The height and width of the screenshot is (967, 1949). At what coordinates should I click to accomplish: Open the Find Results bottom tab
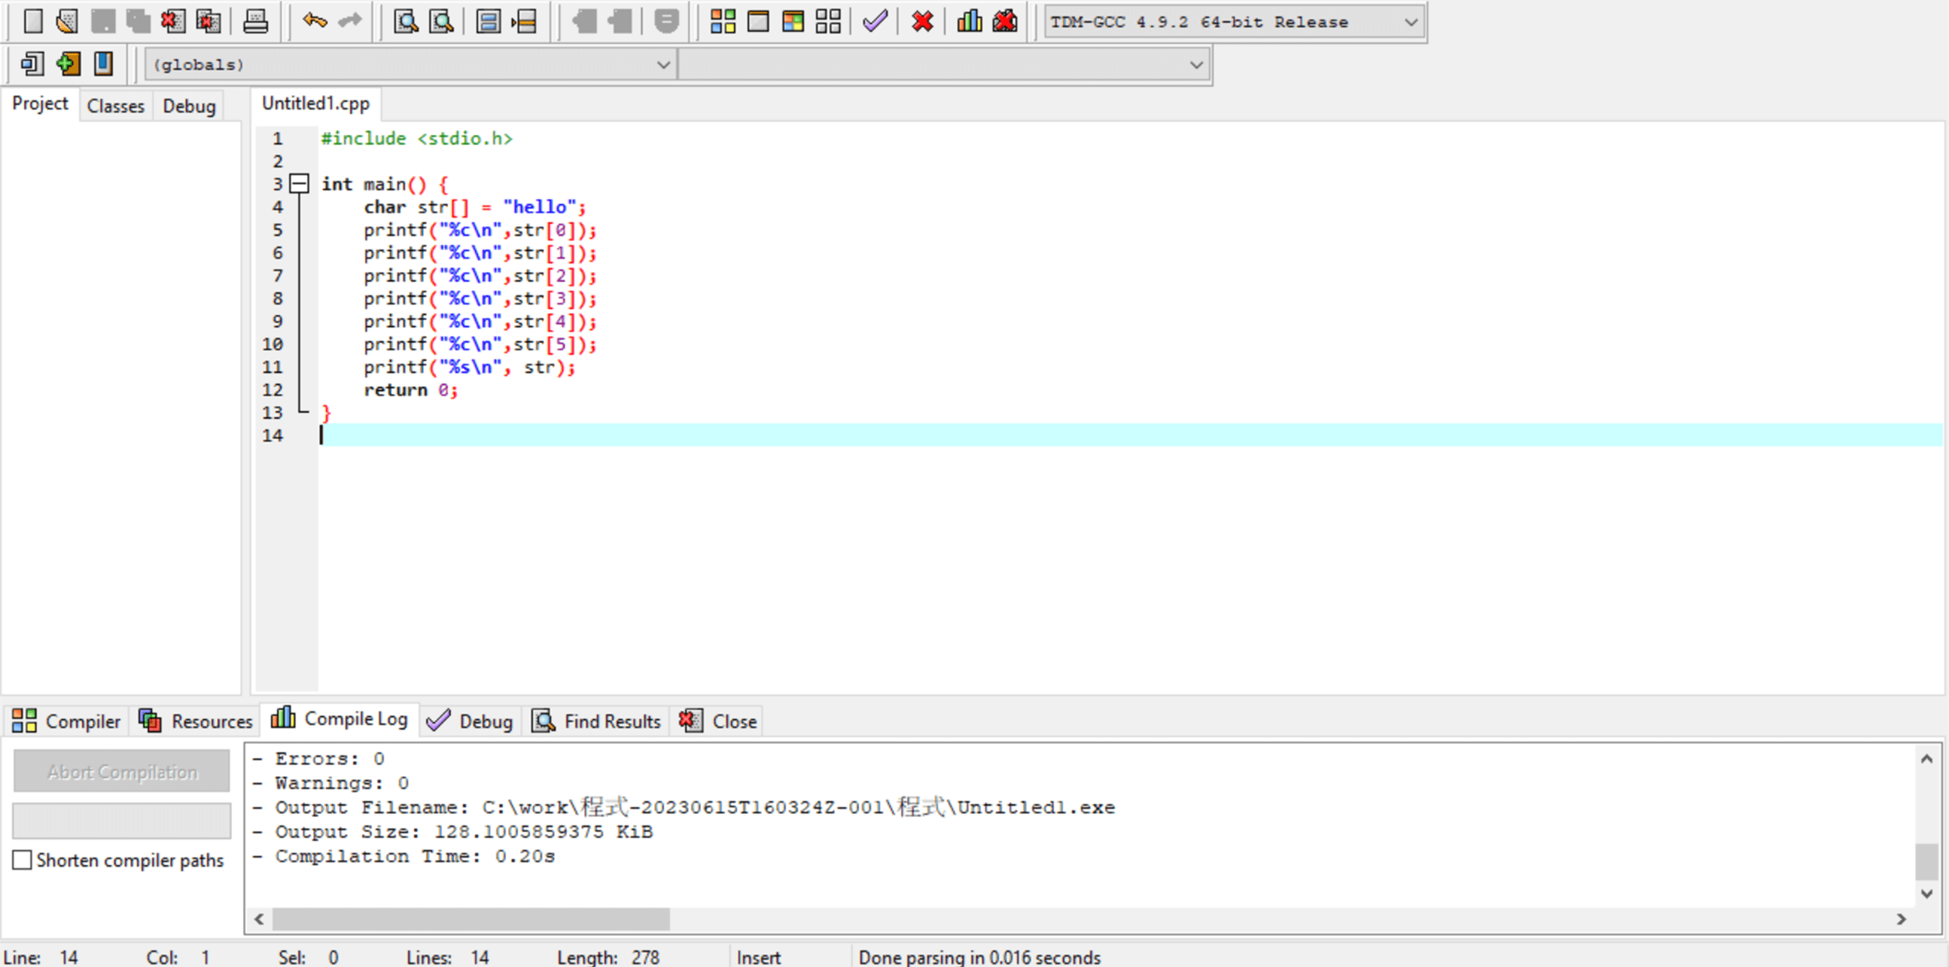[x=597, y=722]
